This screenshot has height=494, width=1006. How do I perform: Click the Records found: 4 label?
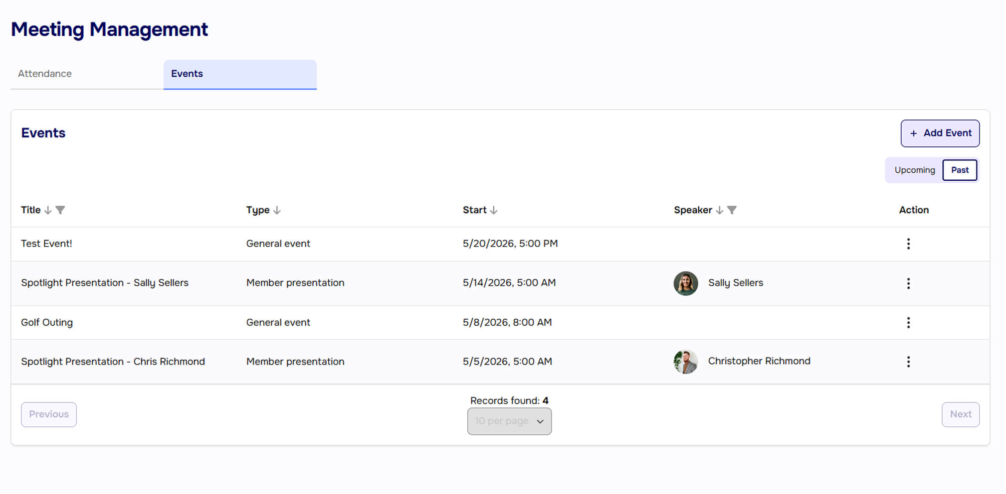coord(509,400)
